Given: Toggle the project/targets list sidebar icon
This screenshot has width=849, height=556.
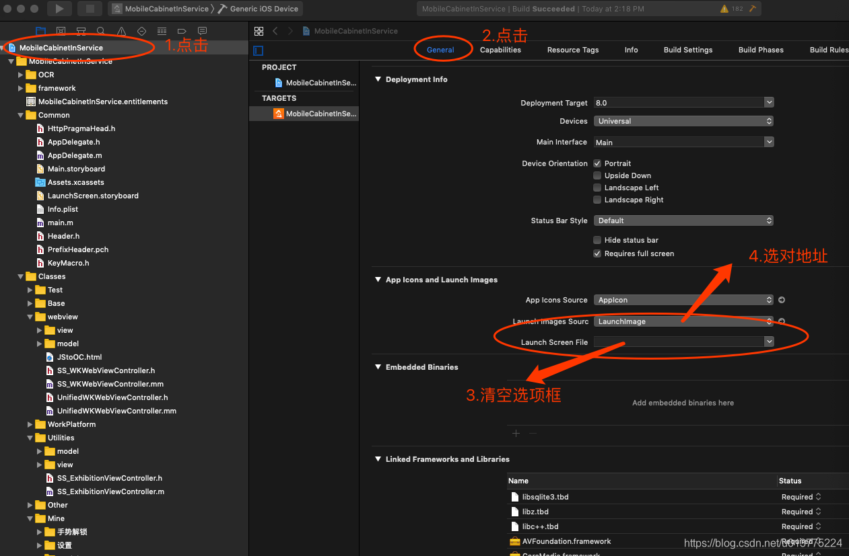Looking at the screenshot, I should 258,50.
